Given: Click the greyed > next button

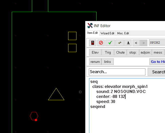Looking at the screenshot, I should 144,43.
